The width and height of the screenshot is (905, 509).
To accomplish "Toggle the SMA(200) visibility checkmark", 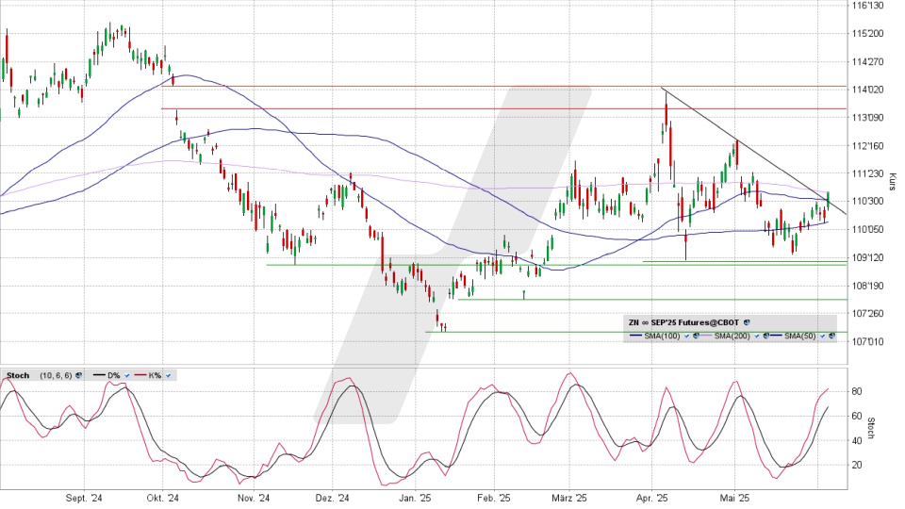I will pos(757,336).
